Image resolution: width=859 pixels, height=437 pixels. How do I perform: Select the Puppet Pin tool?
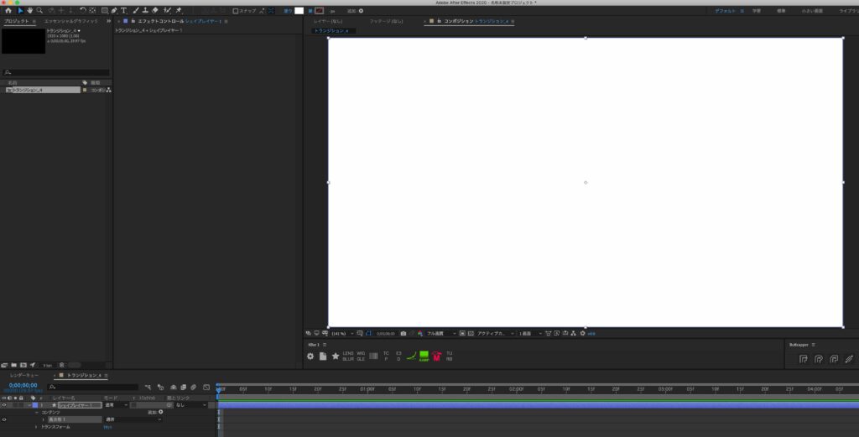pos(179,10)
